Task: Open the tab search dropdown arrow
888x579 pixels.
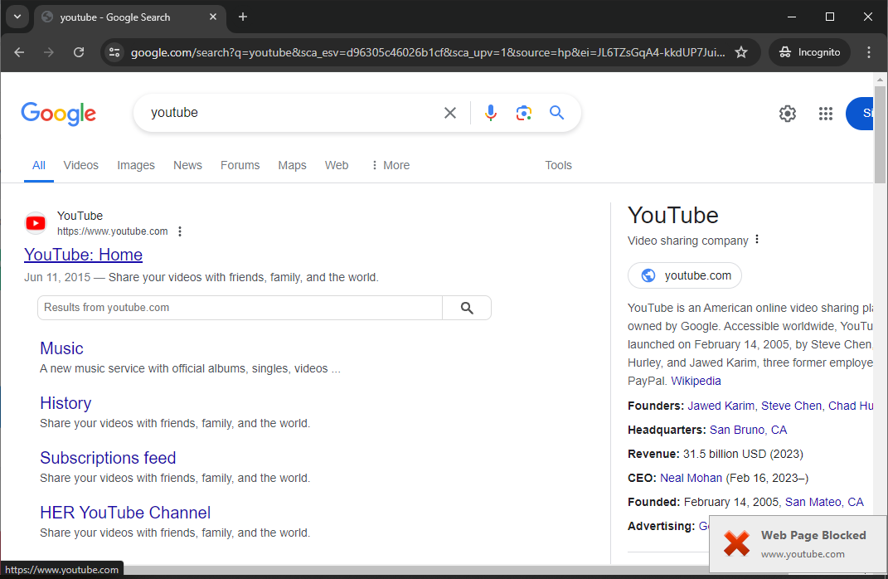Action: tap(17, 17)
